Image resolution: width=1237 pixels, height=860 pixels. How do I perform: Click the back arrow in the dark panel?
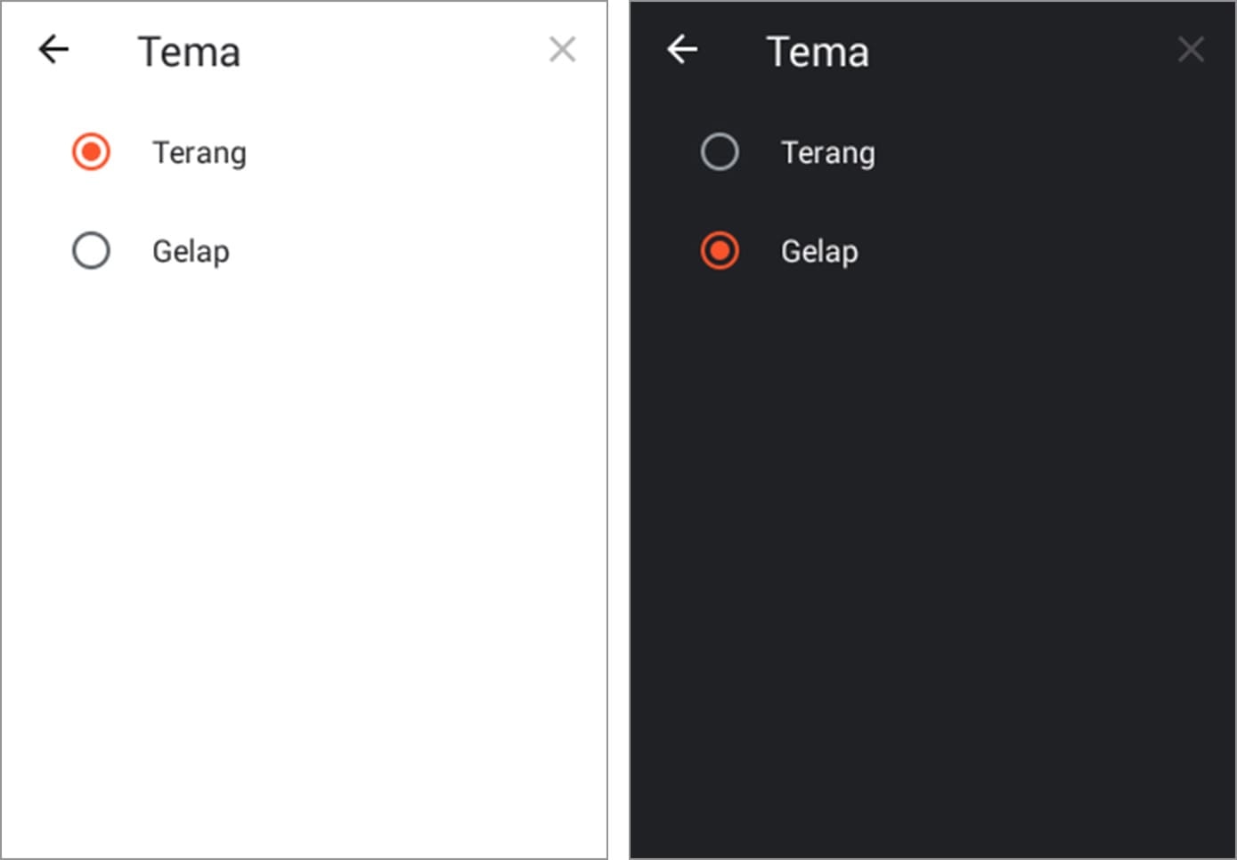click(x=682, y=50)
